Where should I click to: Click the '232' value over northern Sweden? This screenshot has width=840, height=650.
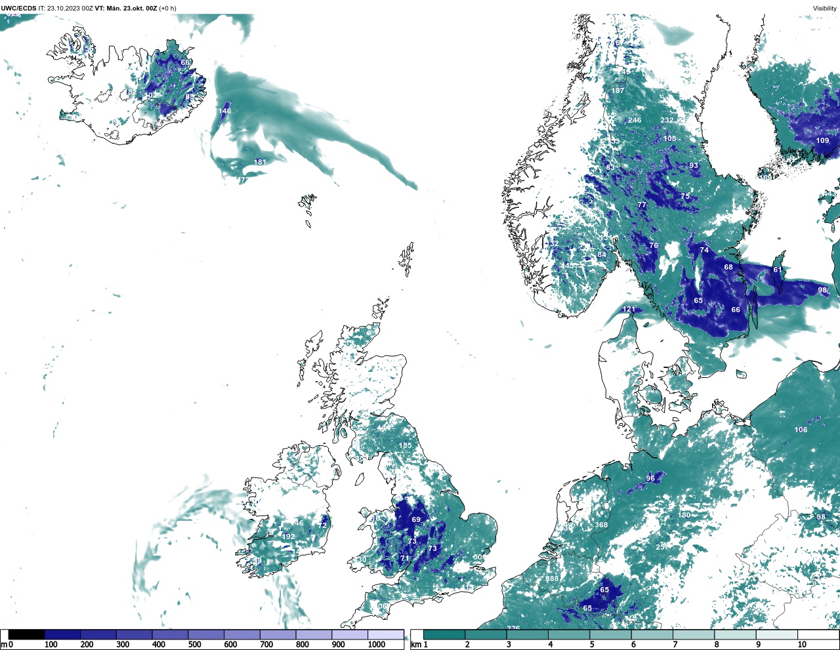point(667,120)
